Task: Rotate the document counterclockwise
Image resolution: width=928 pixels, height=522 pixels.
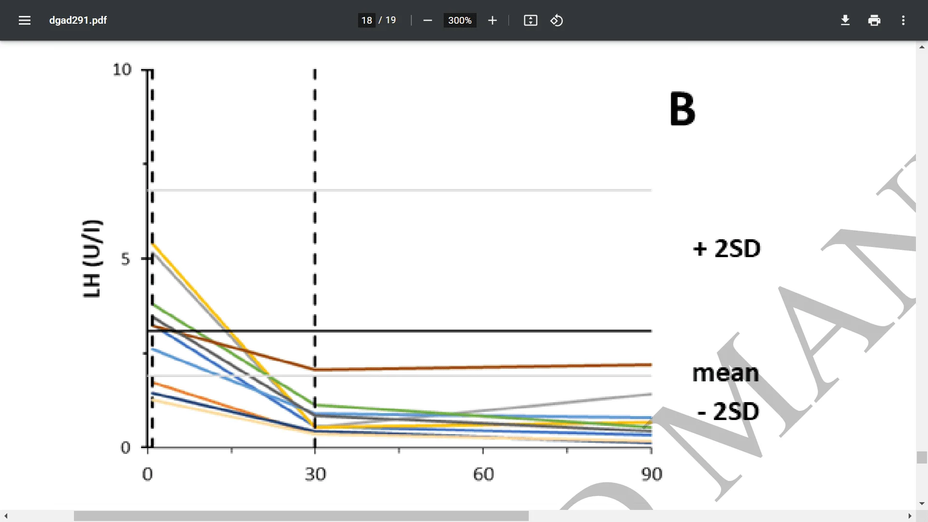Action: pos(557,20)
